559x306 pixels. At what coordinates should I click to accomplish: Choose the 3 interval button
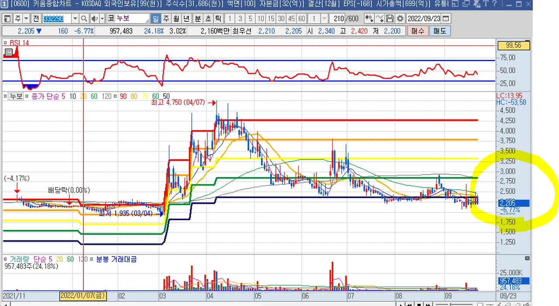click(x=240, y=19)
